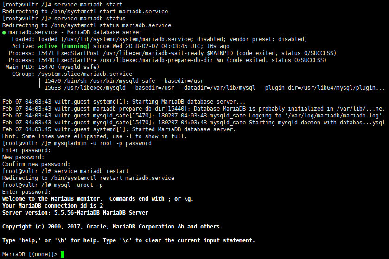
Task: Click the green status dot beside mariadb.service
Action: click(x=4, y=33)
